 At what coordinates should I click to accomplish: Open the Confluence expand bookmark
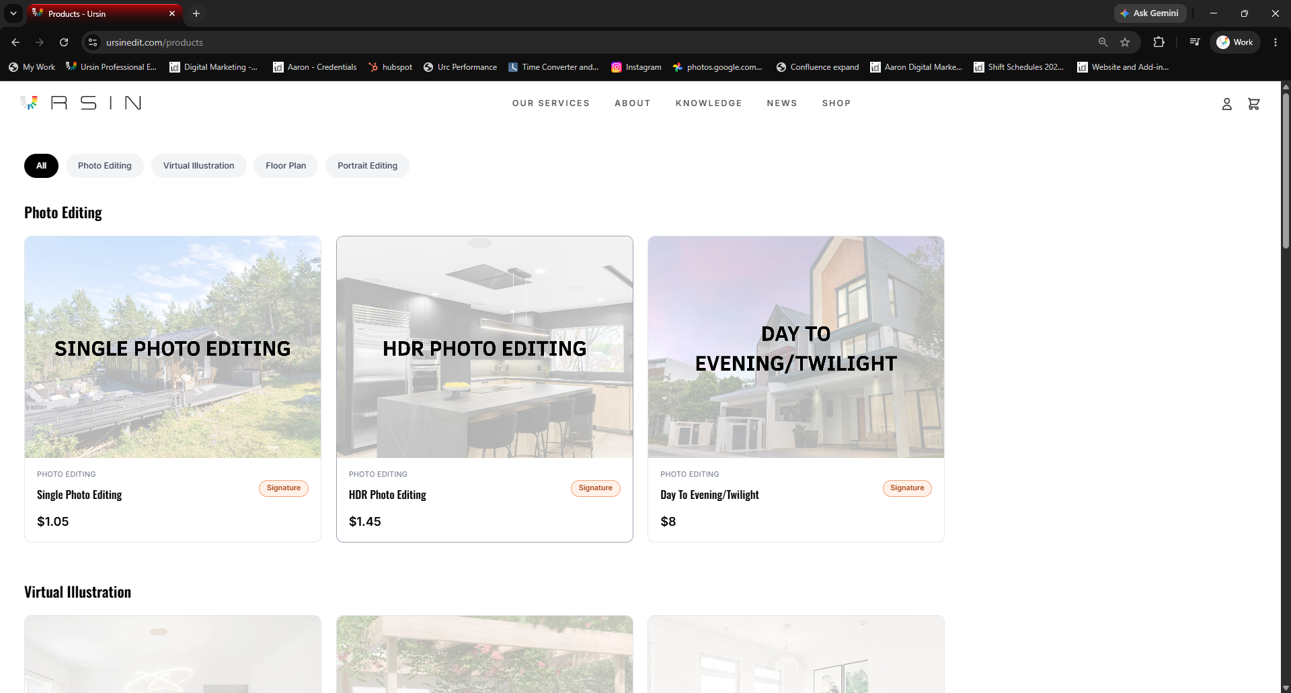click(818, 67)
